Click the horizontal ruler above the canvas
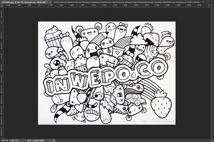This screenshot has width=214, height=142. [107, 6]
